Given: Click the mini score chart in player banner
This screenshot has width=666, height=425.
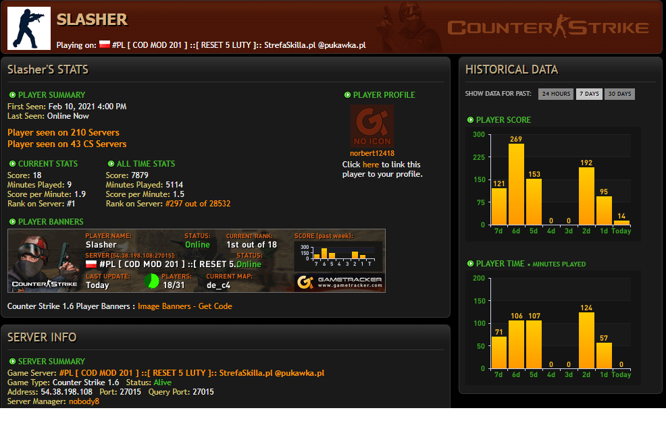Looking at the screenshot, I should [x=338, y=255].
